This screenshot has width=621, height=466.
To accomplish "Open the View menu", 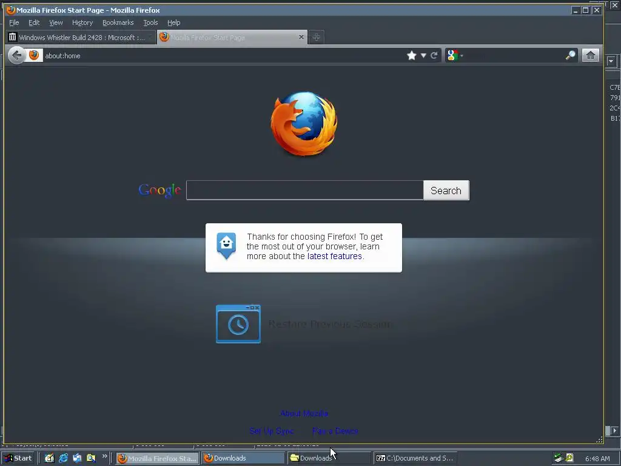I will (56, 22).
